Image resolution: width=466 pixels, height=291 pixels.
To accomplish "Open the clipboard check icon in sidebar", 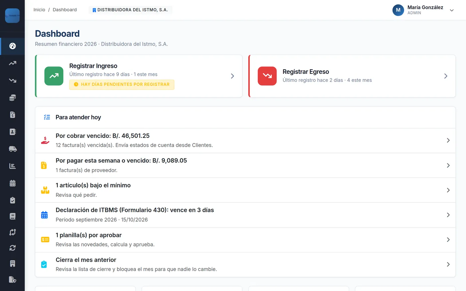I will click(x=13, y=200).
